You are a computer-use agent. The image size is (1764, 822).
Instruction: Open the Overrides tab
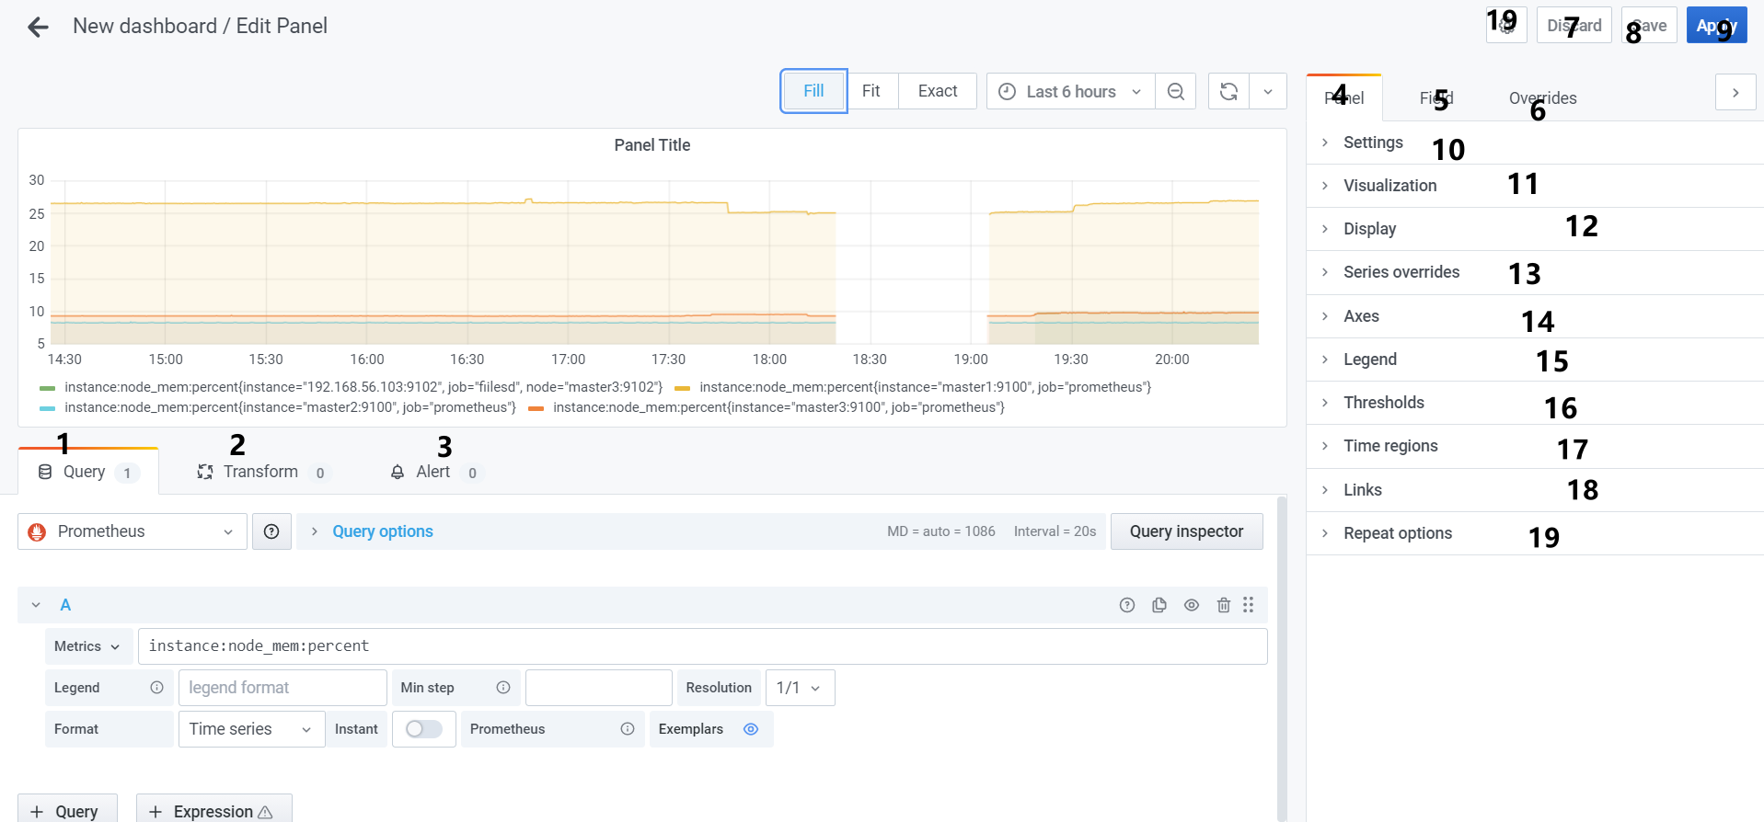coord(1543,98)
